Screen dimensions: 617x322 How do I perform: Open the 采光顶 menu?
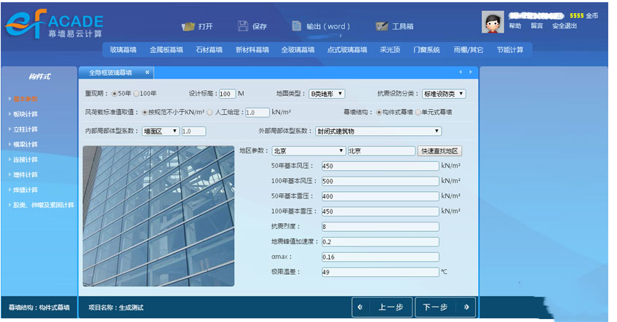coord(390,50)
